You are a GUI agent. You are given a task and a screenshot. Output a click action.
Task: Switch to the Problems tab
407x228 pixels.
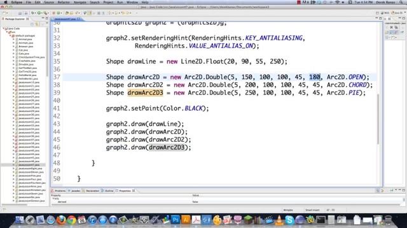[59, 191]
